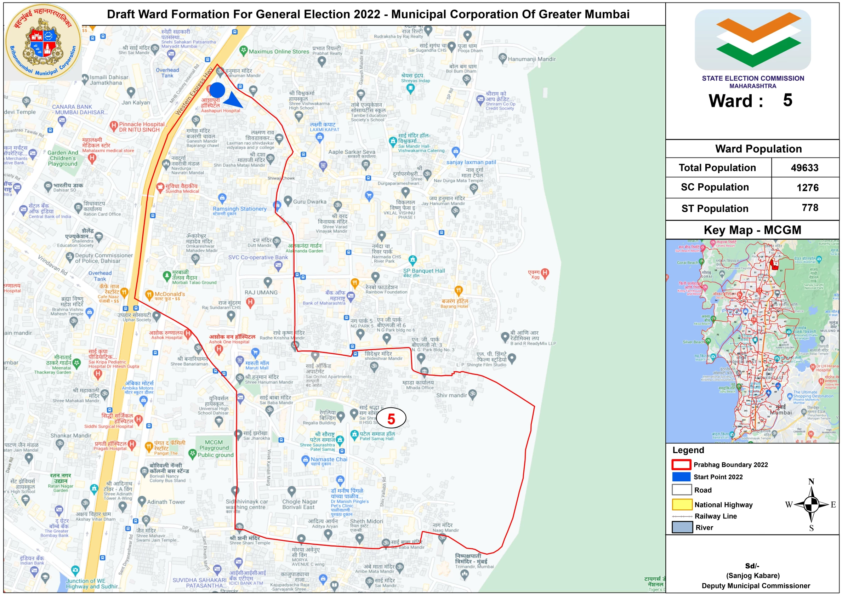Image resolution: width=842 pixels, height=595 pixels.
Task: Click the ward number 5 oval label
Action: tap(391, 419)
